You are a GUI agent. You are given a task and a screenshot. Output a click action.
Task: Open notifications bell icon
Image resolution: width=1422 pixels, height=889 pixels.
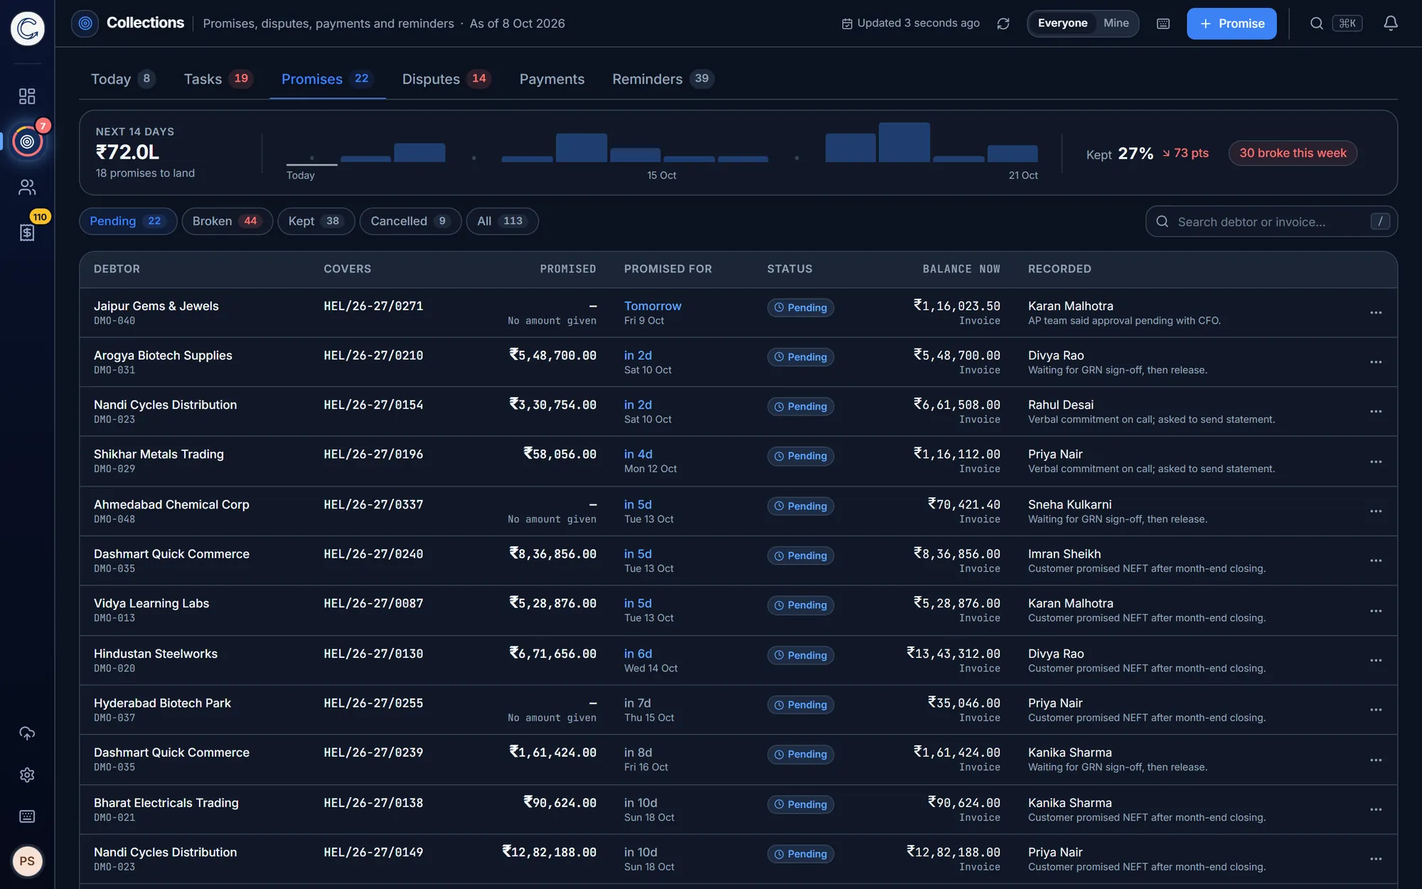(1391, 23)
